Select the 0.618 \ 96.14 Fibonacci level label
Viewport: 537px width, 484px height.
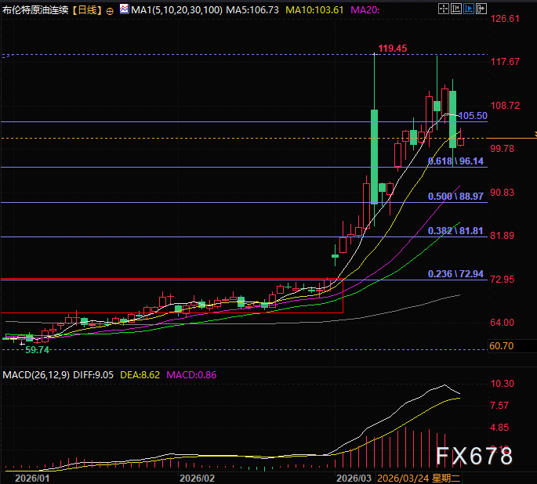coord(455,161)
